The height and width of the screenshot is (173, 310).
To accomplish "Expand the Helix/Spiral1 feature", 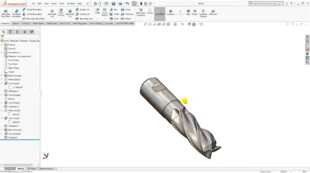I will point(2,79).
